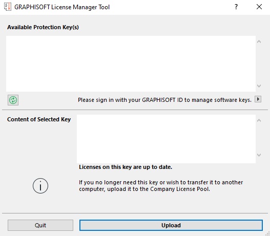
Task: Click the Quit button
Action: point(40,225)
